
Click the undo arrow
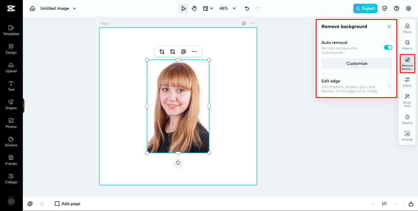(247, 8)
